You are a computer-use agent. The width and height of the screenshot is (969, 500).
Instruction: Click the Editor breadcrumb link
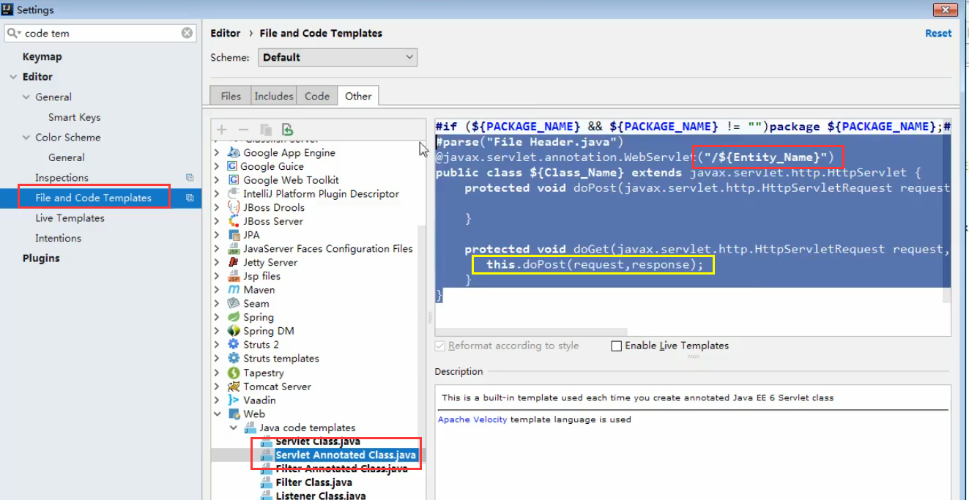[226, 33]
